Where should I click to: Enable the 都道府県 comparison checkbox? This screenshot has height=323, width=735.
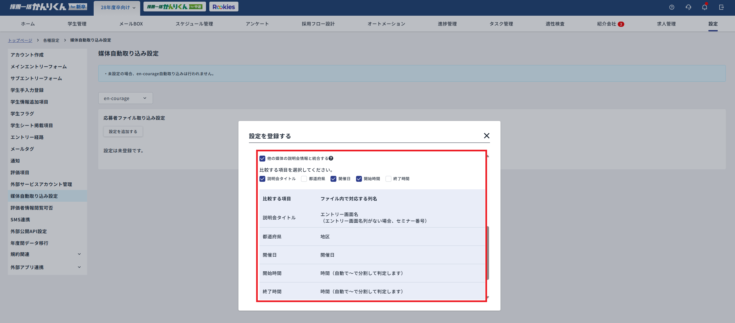pos(304,179)
